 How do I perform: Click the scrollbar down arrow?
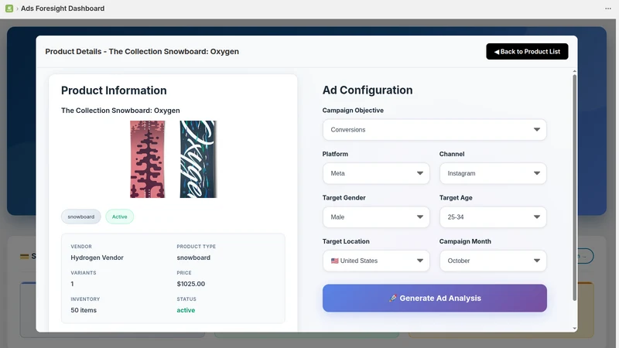[x=574, y=328]
